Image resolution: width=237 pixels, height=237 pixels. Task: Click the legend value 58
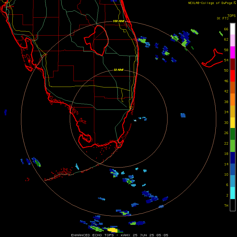point(226,50)
